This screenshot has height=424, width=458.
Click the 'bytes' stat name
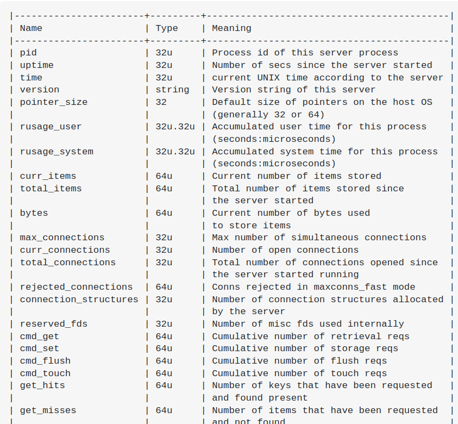tap(34, 213)
